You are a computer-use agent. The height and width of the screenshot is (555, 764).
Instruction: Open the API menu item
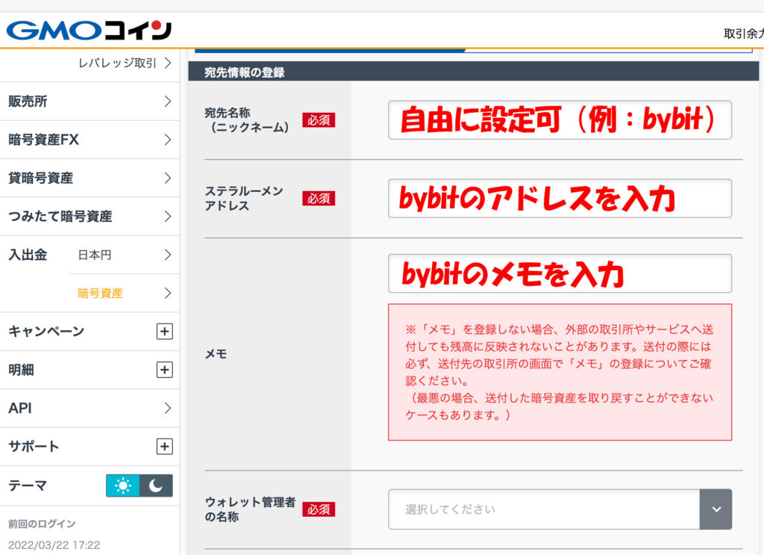pyautogui.click(x=90, y=408)
